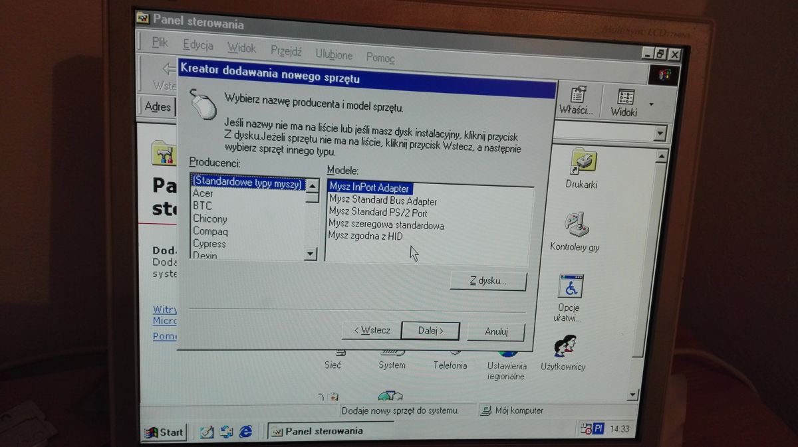Viewport: 798px width, 447px height.
Task: Select BTC in the Producenci list
Action: pos(202,206)
